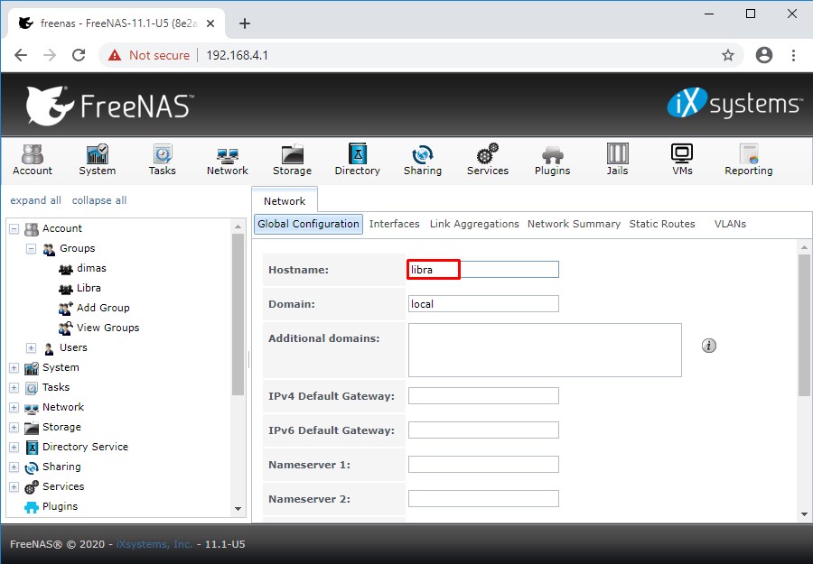This screenshot has width=813, height=564.
Task: Open the Directory toolbar icon
Action: [357, 160]
